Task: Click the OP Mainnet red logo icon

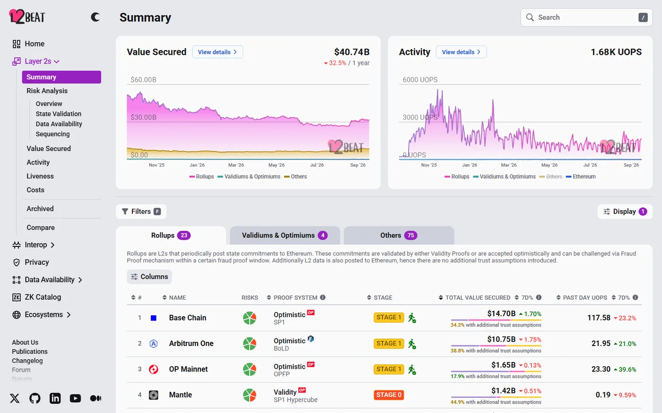Action: tap(154, 370)
